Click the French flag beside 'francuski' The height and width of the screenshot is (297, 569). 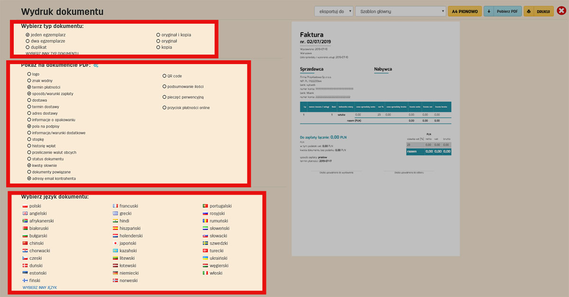(x=114, y=206)
